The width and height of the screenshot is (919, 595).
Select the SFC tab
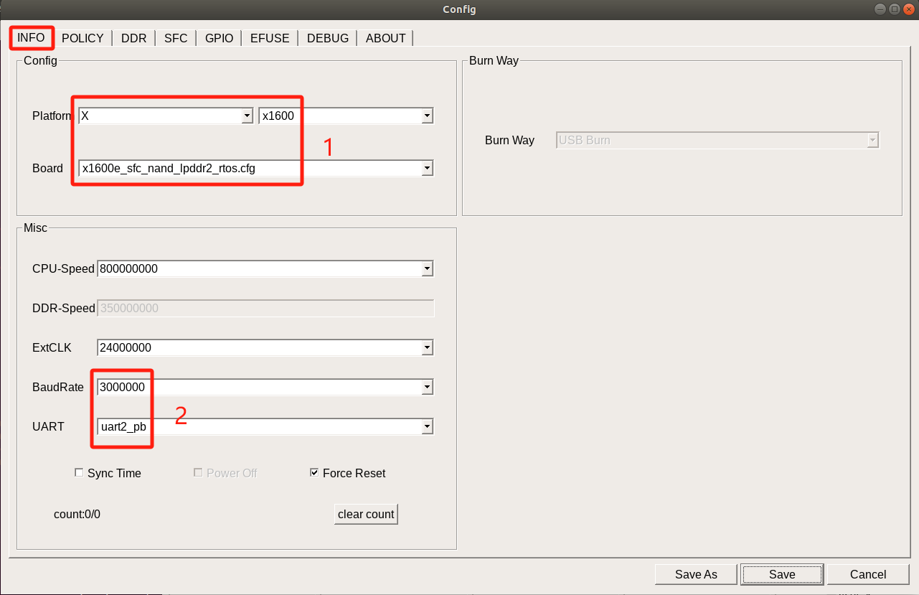pos(176,38)
